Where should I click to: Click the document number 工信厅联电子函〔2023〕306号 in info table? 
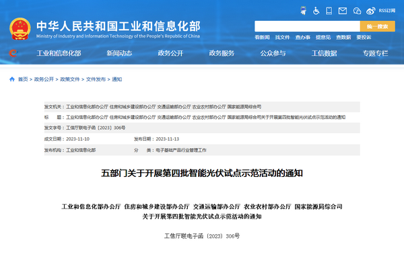point(96,128)
